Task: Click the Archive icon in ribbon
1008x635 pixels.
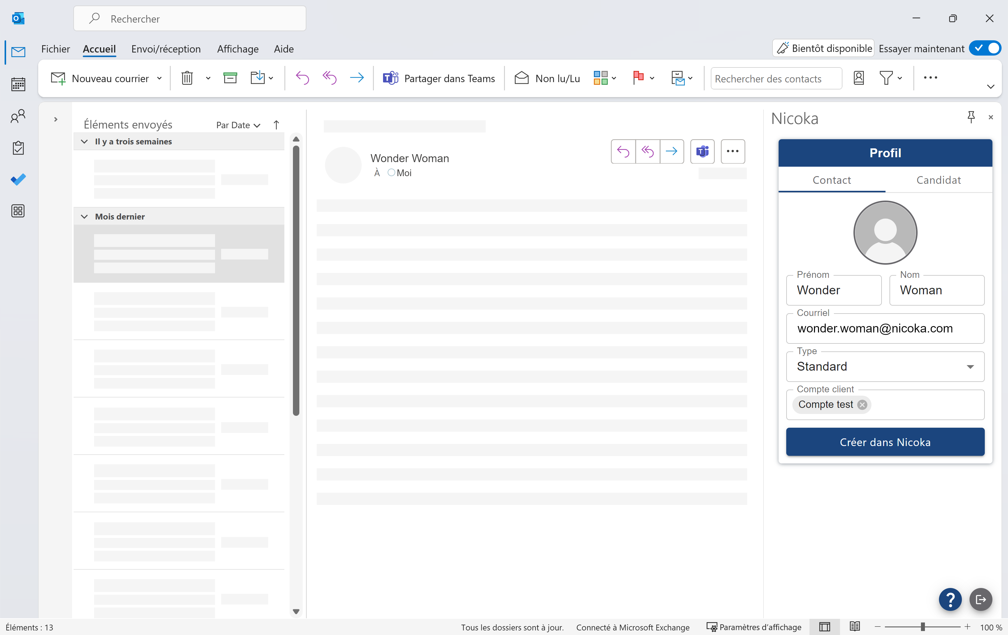Action: pyautogui.click(x=230, y=78)
